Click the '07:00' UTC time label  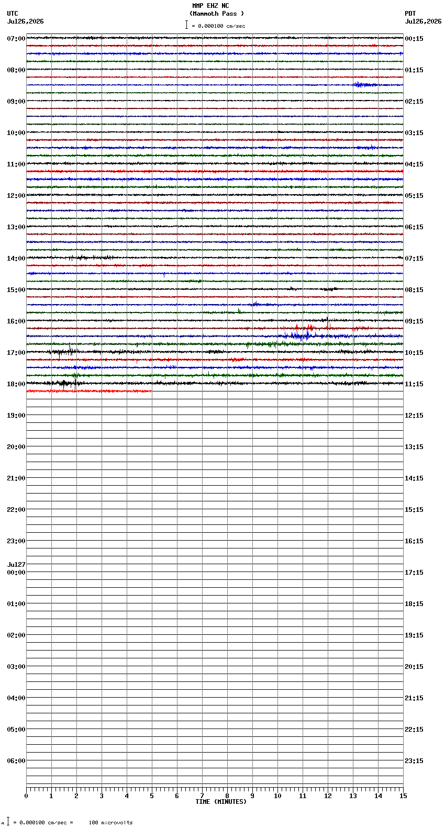click(x=16, y=39)
